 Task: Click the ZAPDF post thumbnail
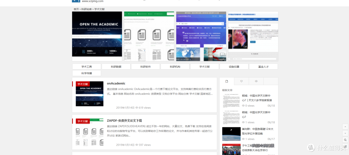point(90,132)
